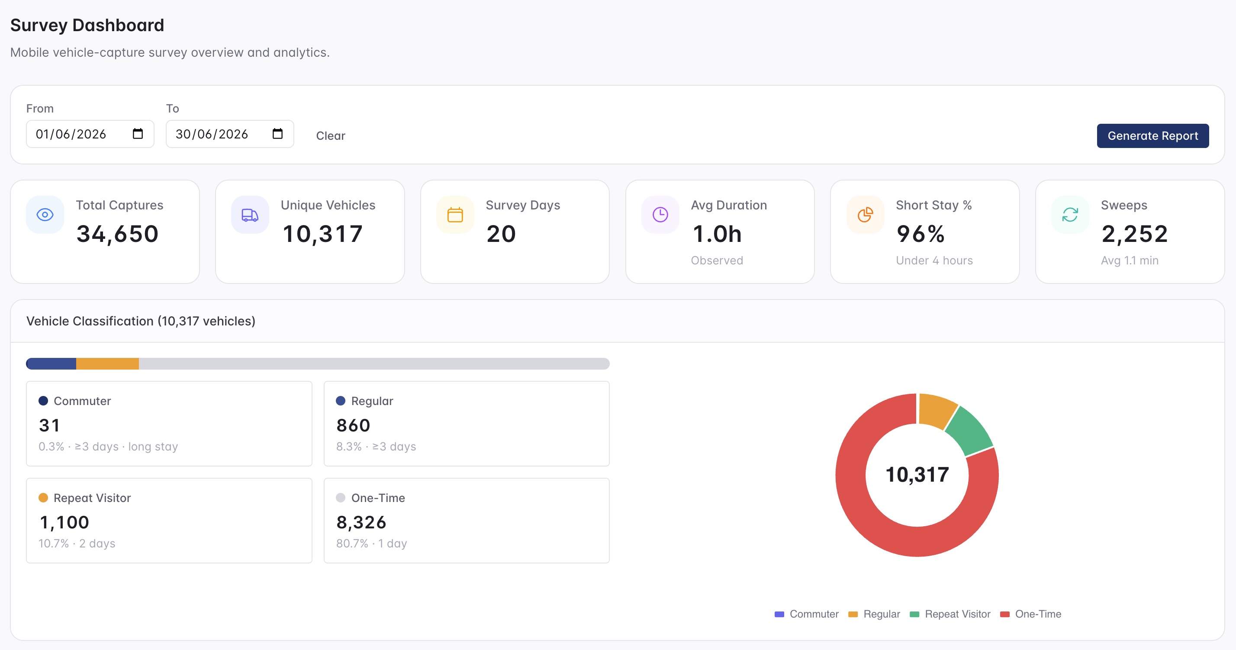Screen dimensions: 1236x650
Task: Open the To date calendar picker icon
Action: tap(277, 134)
